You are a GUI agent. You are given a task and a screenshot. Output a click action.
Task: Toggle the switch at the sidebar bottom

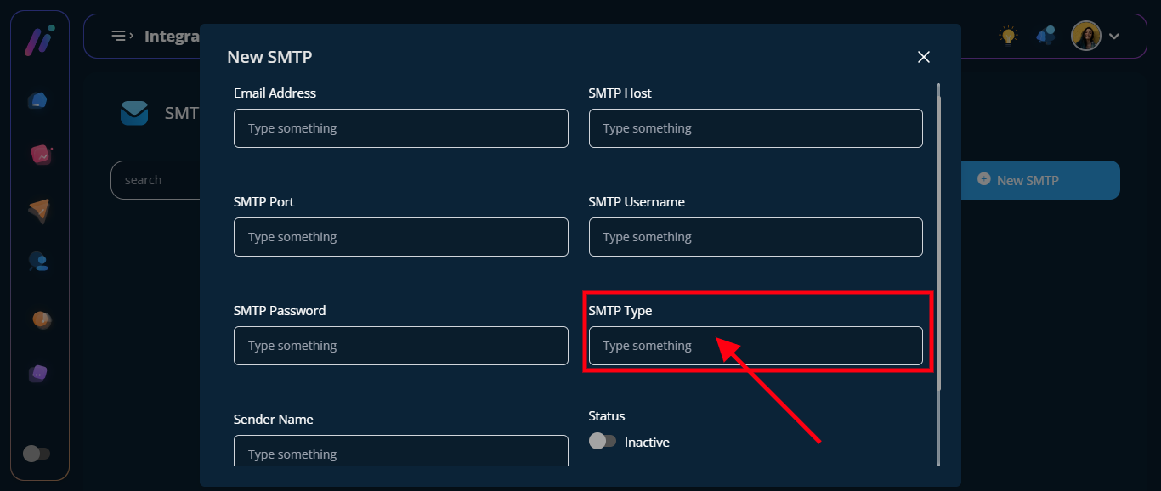point(37,454)
